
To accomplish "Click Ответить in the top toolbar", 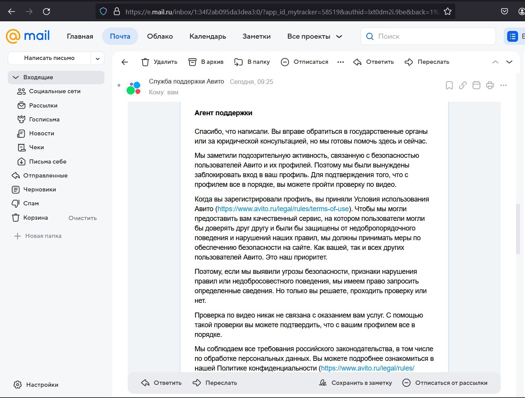I will tap(374, 62).
